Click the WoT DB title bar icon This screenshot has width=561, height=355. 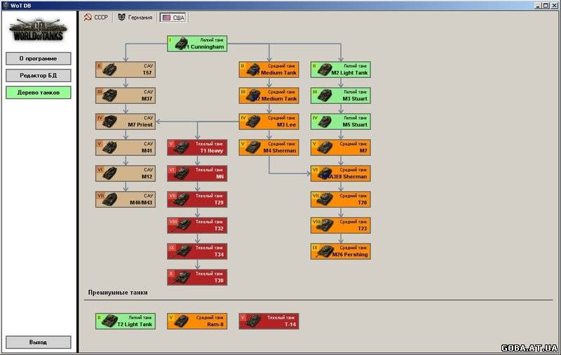(6, 6)
